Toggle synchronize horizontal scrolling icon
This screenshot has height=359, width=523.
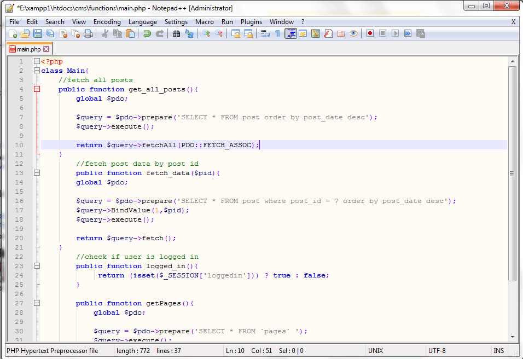248,33
